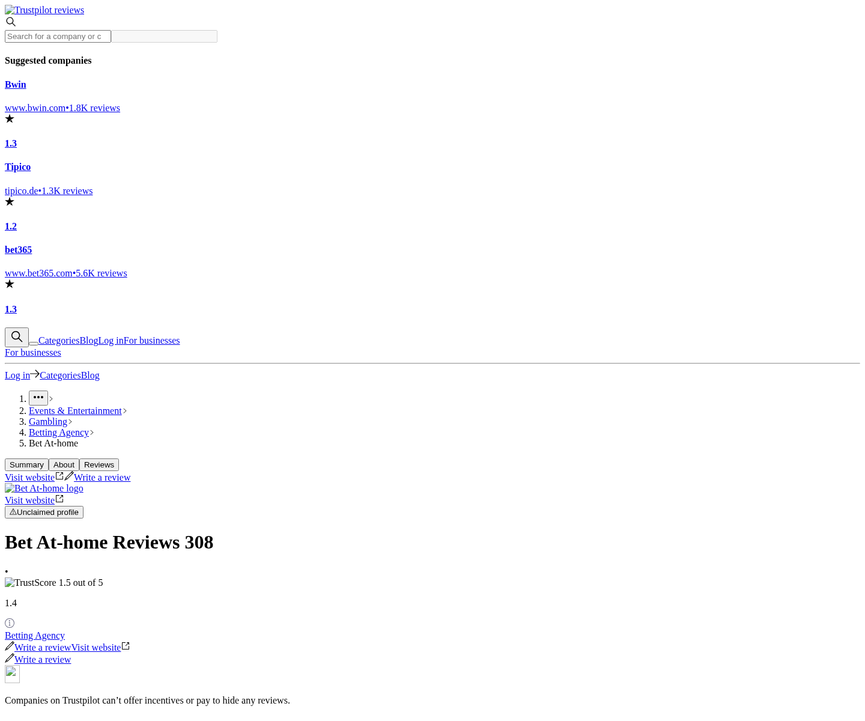Viewport: 865px width, 721px height.
Task: Go to the Gambling breadcrumb
Action: pos(48,422)
